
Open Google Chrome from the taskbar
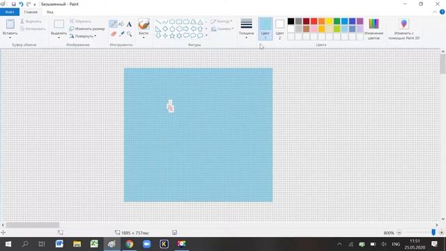click(129, 244)
